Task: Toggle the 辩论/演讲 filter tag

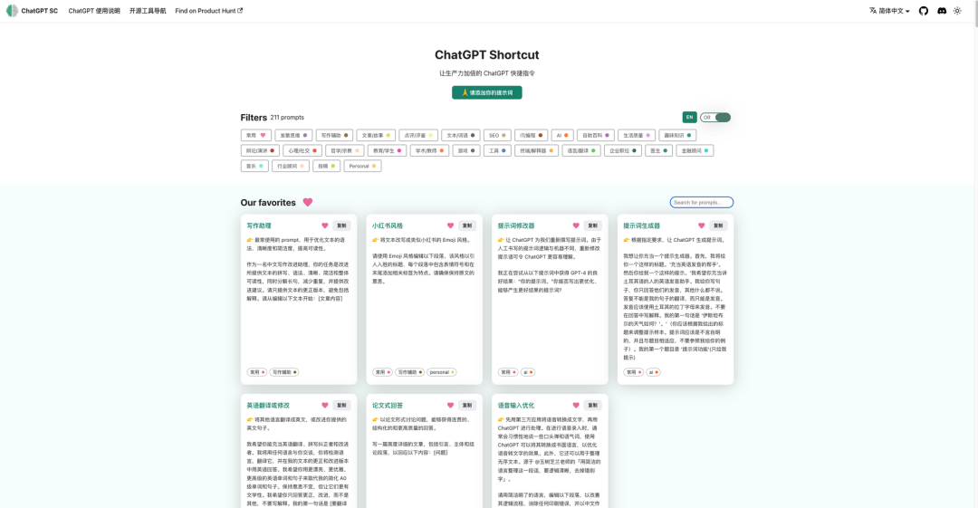Action: (260, 150)
